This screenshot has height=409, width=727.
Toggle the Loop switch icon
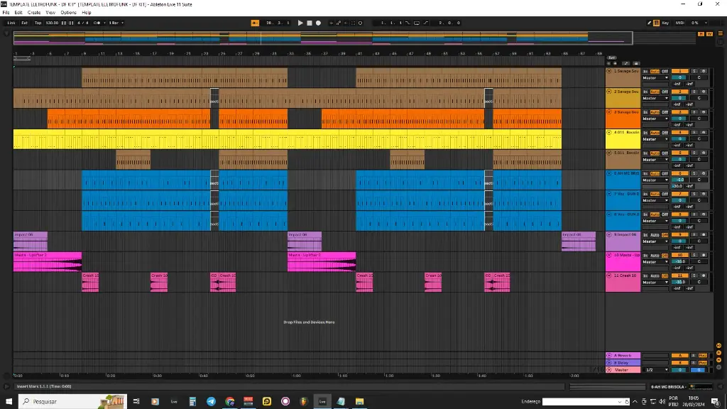point(416,23)
